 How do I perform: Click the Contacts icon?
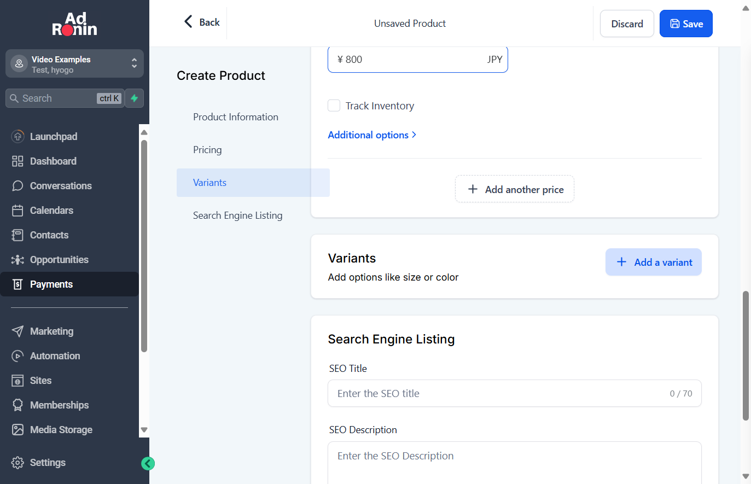(x=18, y=235)
